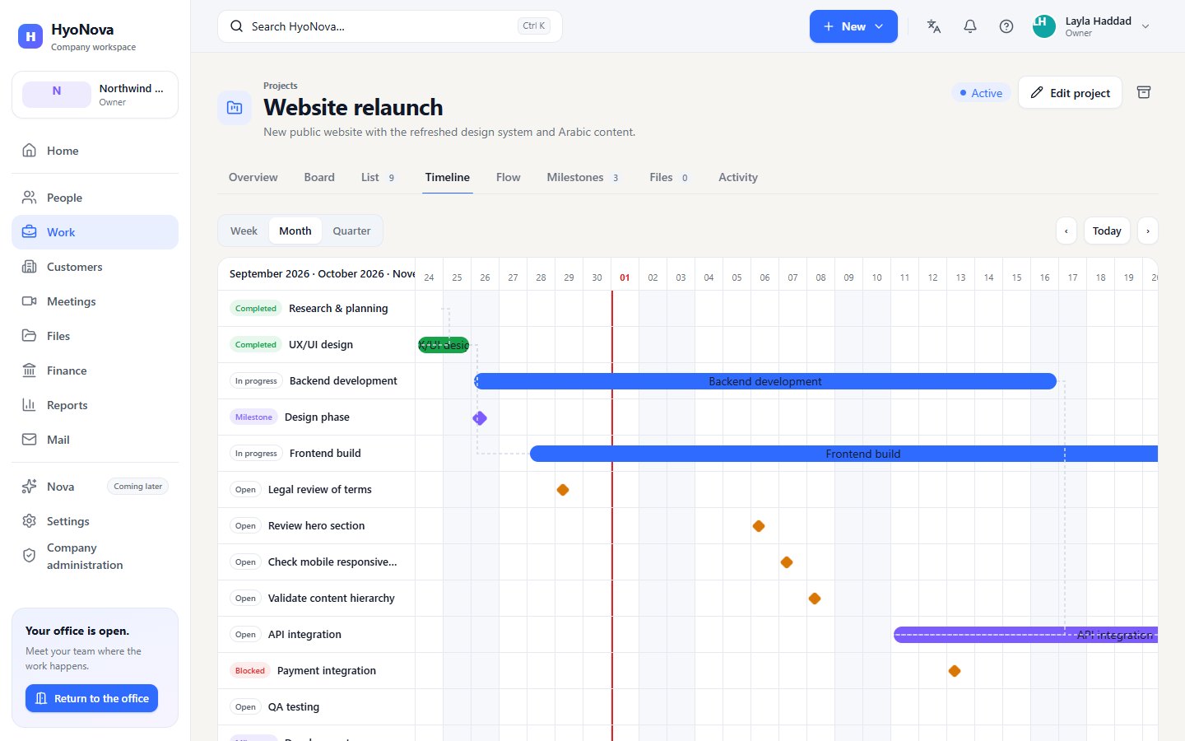Click the Edit project button

tap(1070, 92)
